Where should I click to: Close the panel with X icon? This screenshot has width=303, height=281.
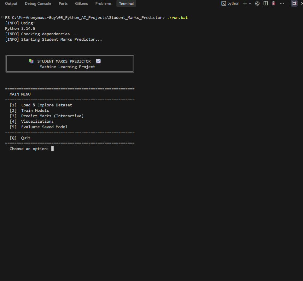coord(302,3)
